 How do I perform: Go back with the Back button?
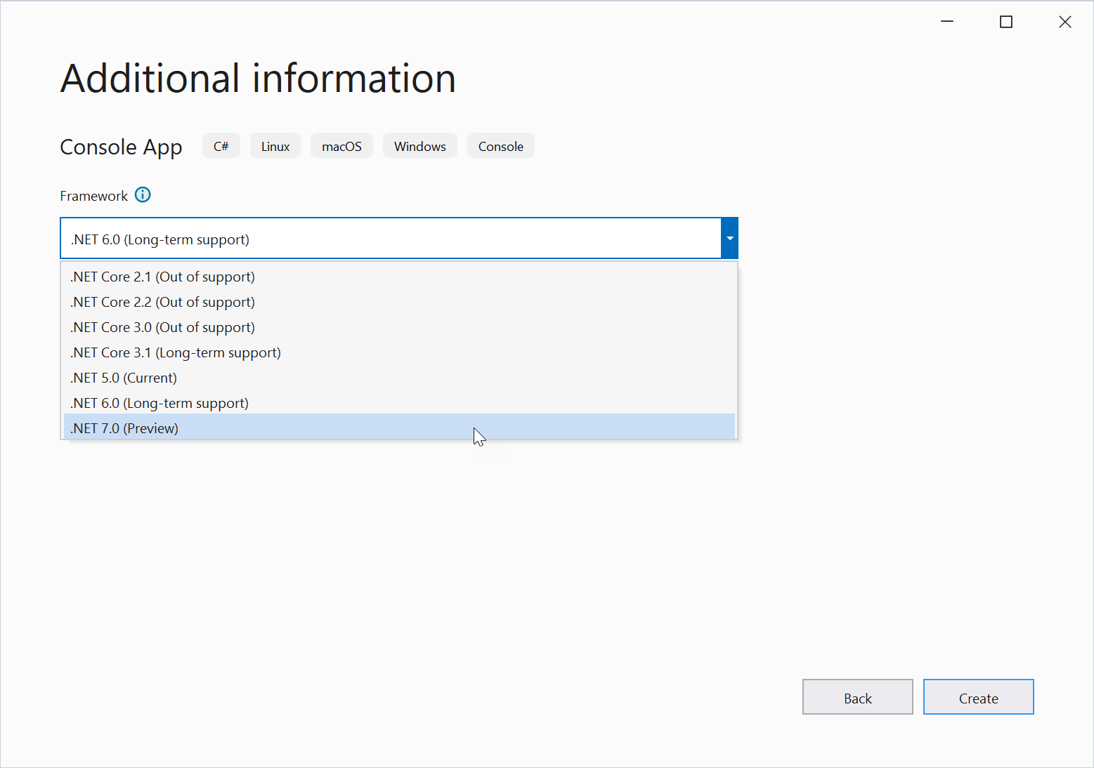tap(857, 697)
